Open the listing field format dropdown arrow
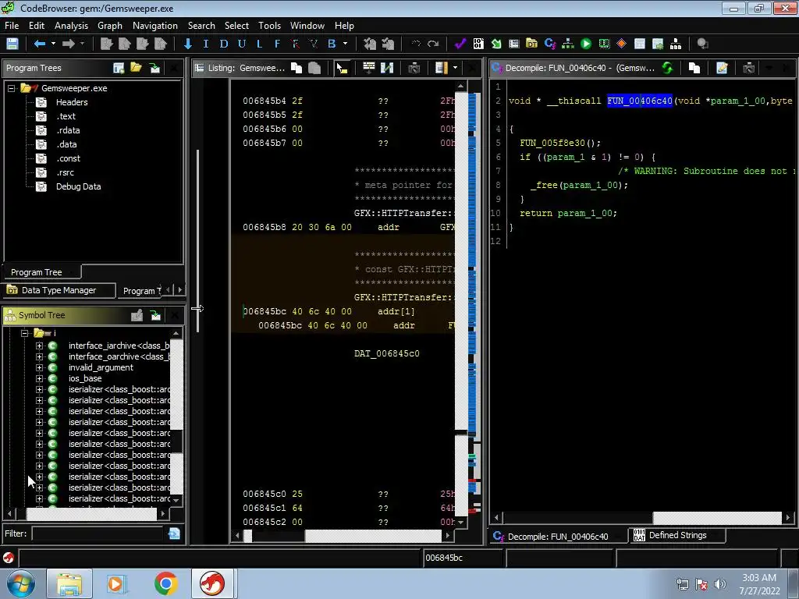The width and height of the screenshot is (799, 599). point(455,68)
